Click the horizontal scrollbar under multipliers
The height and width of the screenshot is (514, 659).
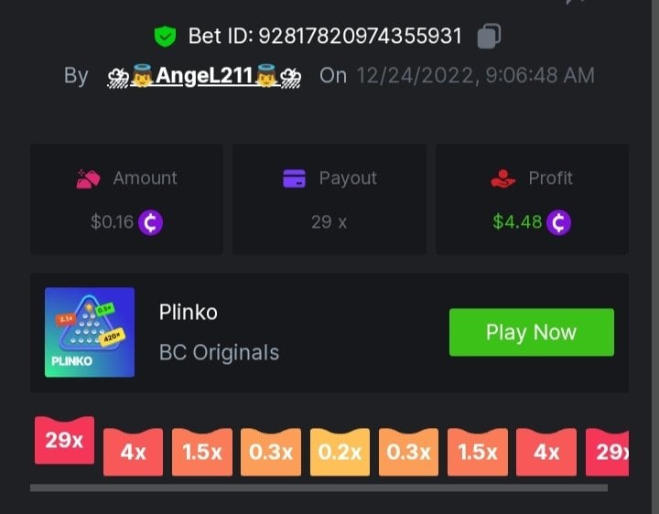click(x=319, y=487)
